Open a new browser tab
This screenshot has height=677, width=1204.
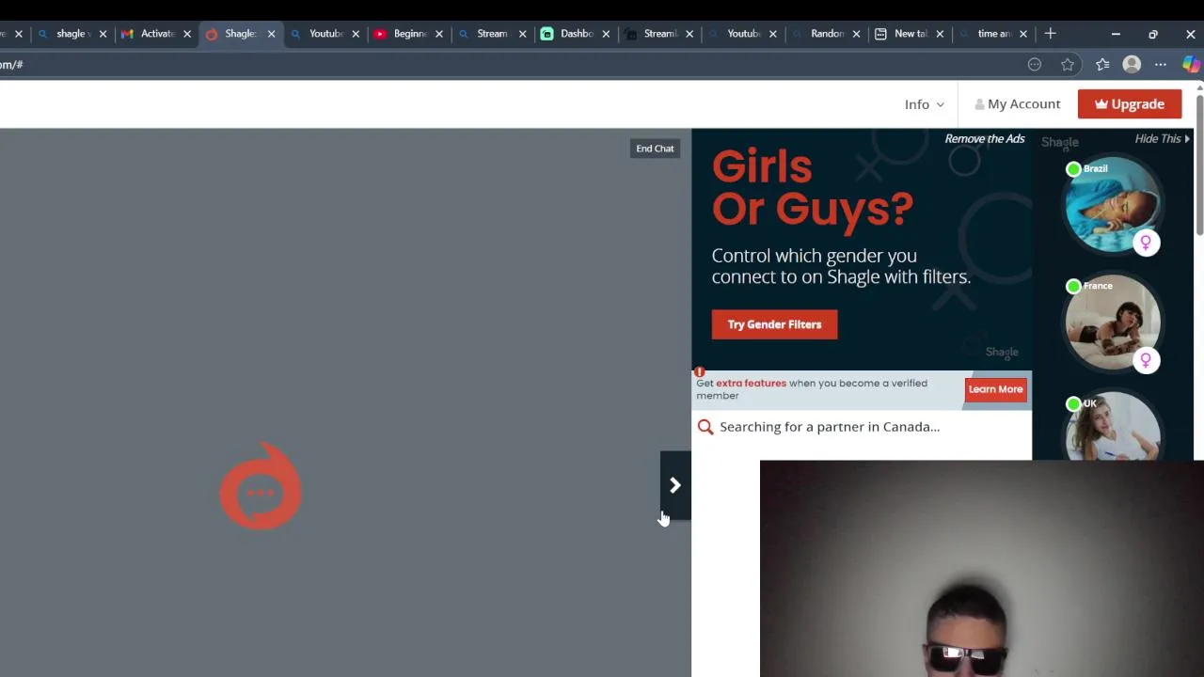(x=1051, y=34)
